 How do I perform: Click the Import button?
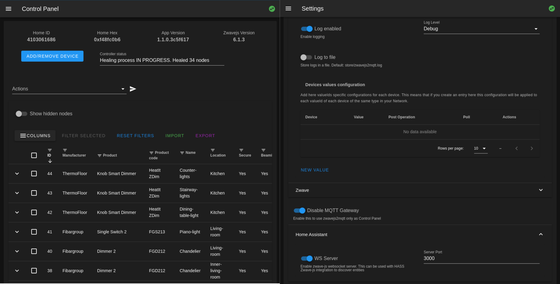[175, 135]
